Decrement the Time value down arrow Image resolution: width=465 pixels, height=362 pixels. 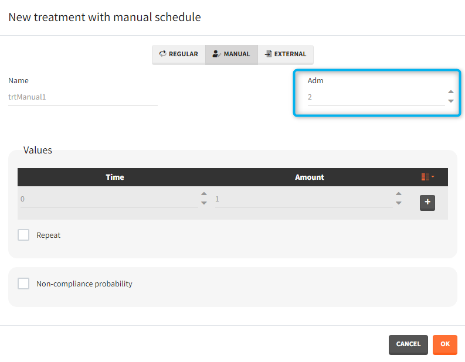coord(203,203)
